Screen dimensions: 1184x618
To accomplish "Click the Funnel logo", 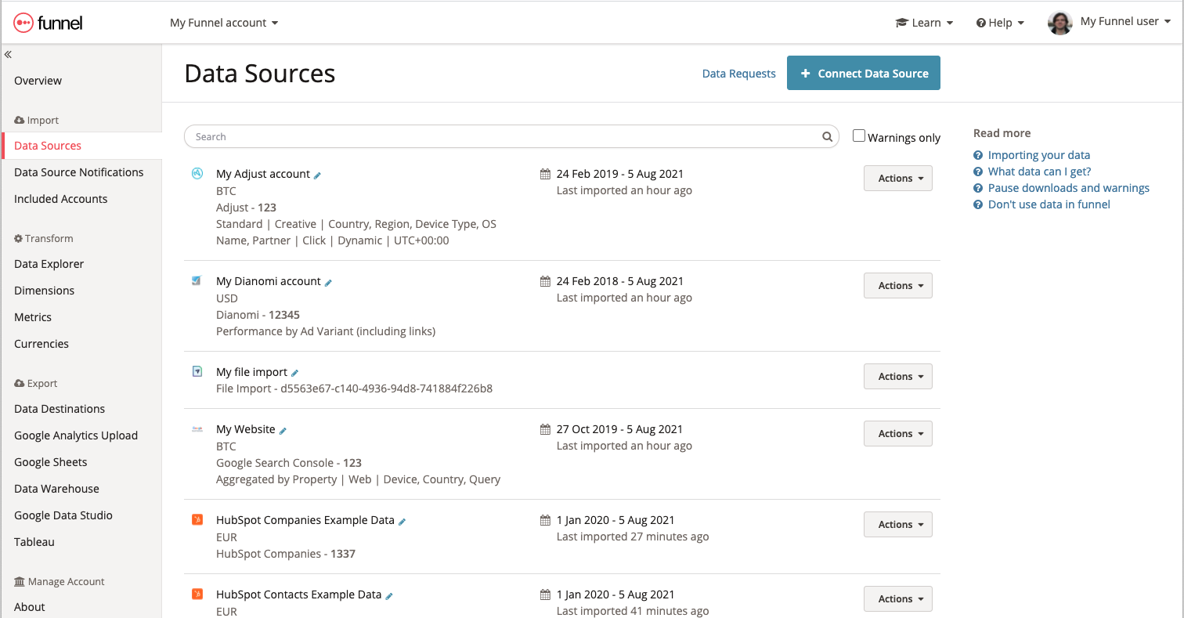I will [x=48, y=23].
